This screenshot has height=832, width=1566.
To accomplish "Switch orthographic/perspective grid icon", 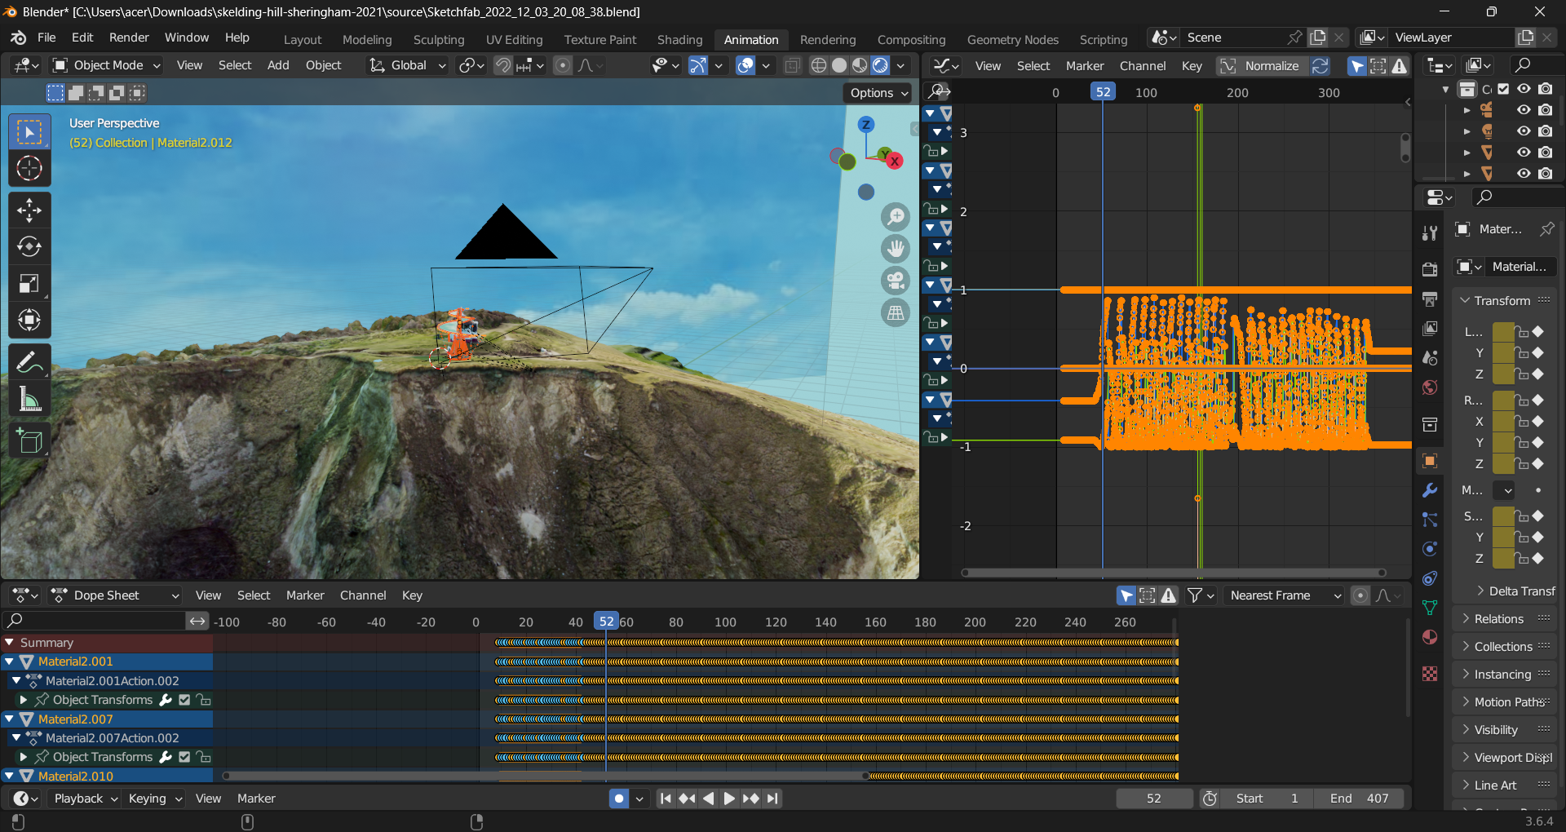I will point(896,312).
